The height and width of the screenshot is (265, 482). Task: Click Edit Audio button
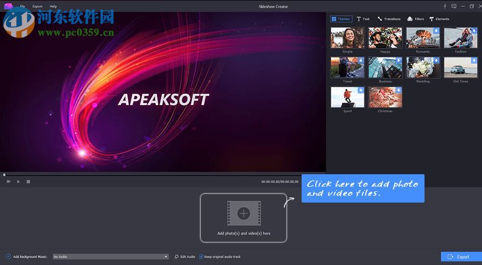(x=185, y=256)
